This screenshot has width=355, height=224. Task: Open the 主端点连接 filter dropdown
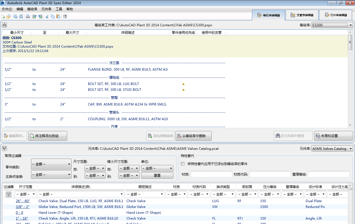pyautogui.click(x=51, y=174)
